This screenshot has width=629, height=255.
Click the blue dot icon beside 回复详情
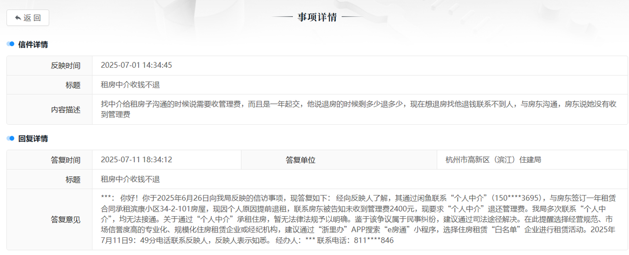click(10, 139)
